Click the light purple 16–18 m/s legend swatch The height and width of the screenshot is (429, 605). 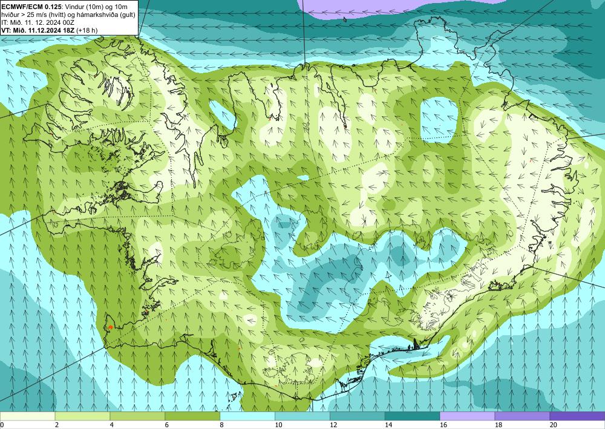pos(467,416)
